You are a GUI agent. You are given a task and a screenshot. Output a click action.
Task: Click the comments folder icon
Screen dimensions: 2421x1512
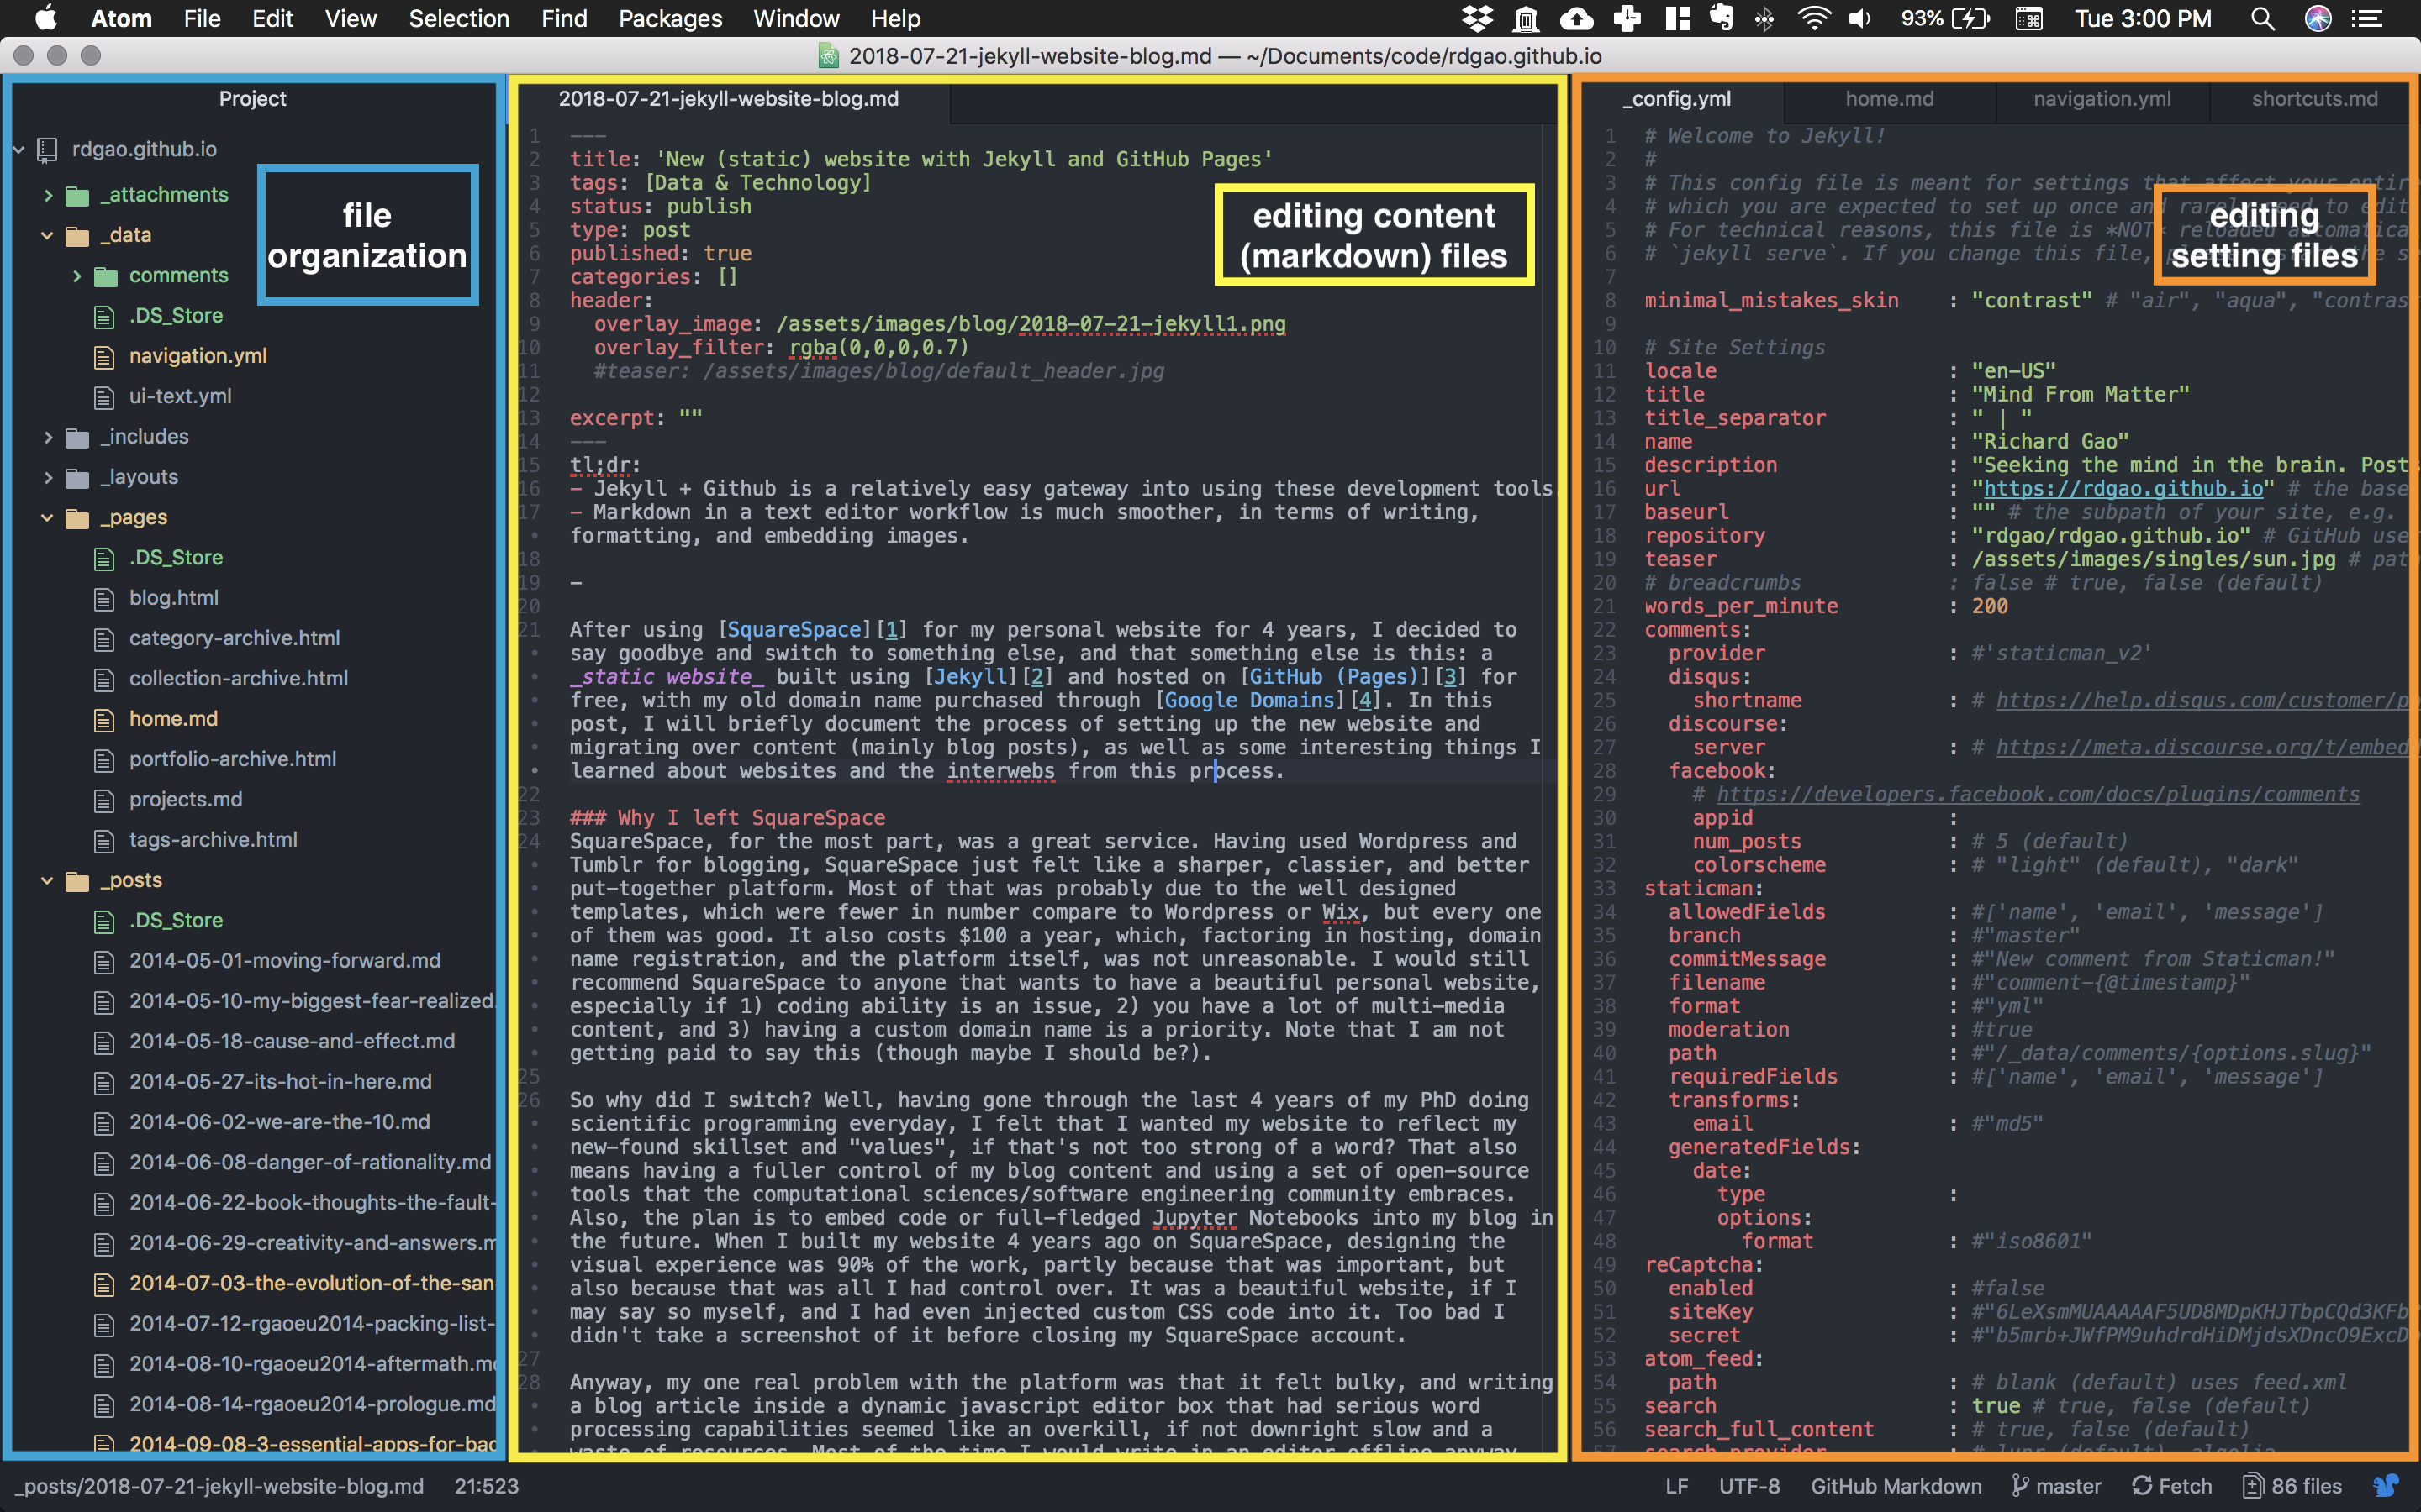pos(106,276)
